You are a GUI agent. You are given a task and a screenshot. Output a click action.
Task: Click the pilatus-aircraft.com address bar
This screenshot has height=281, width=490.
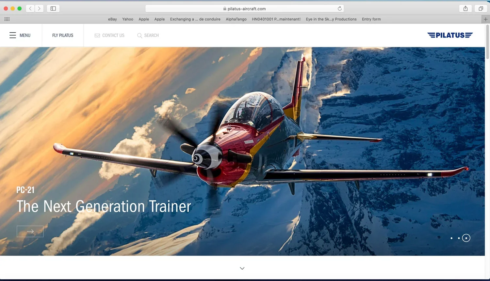click(244, 8)
